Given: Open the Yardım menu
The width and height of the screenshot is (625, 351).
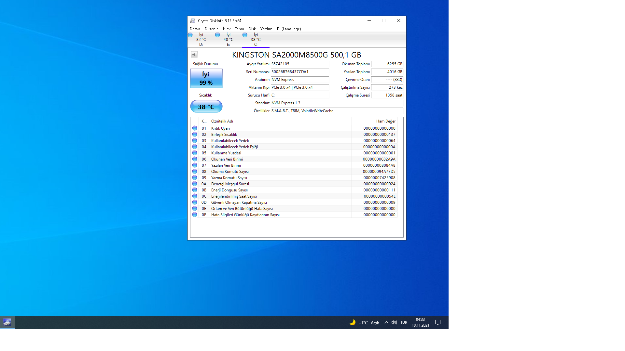Looking at the screenshot, I should 266,29.
